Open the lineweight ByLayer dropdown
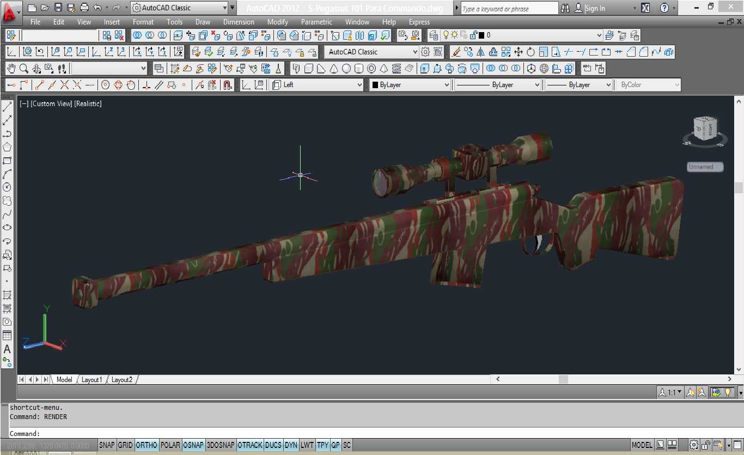 click(579, 85)
